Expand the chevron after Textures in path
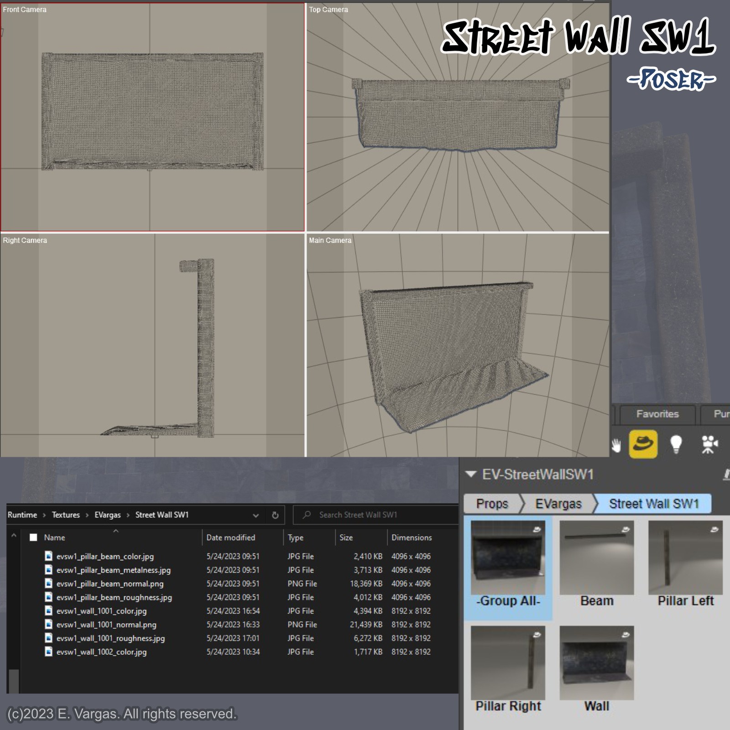 click(87, 515)
